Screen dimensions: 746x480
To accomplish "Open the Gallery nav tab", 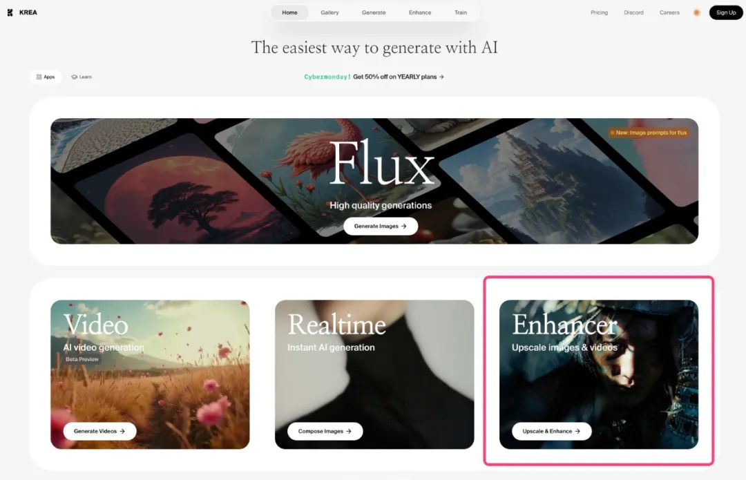I will pos(329,12).
